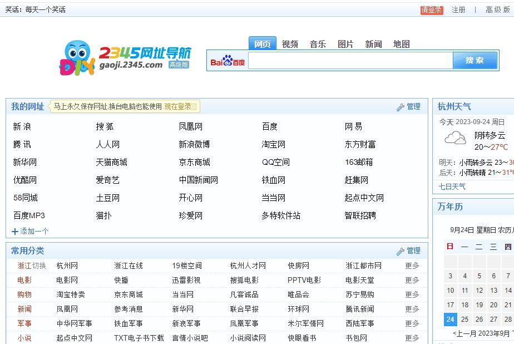Click 添加一个 to add a site
This screenshot has height=344, width=514.
pos(34,231)
